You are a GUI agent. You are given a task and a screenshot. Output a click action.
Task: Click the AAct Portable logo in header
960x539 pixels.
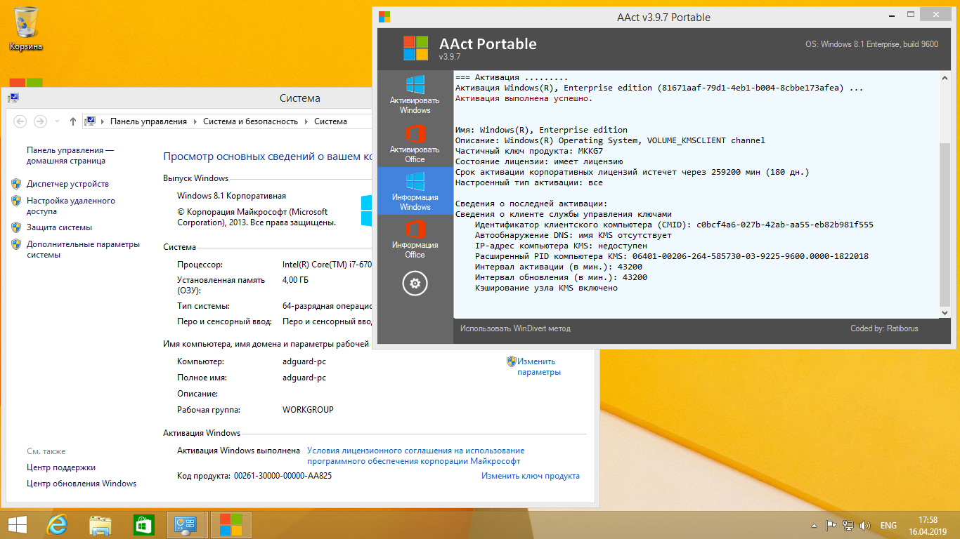click(x=415, y=48)
